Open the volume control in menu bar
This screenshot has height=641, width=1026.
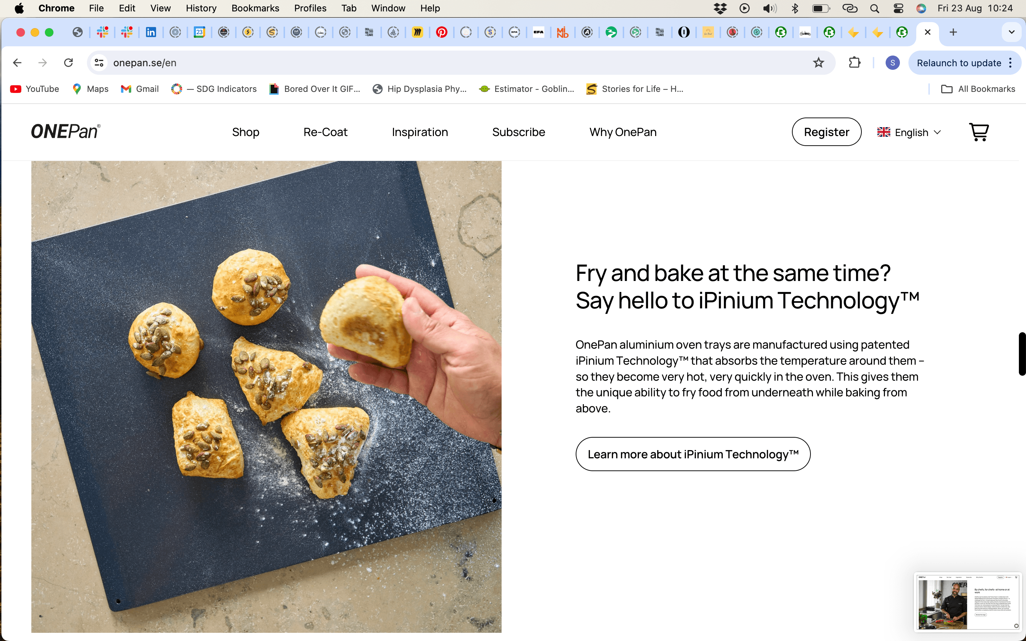769,8
